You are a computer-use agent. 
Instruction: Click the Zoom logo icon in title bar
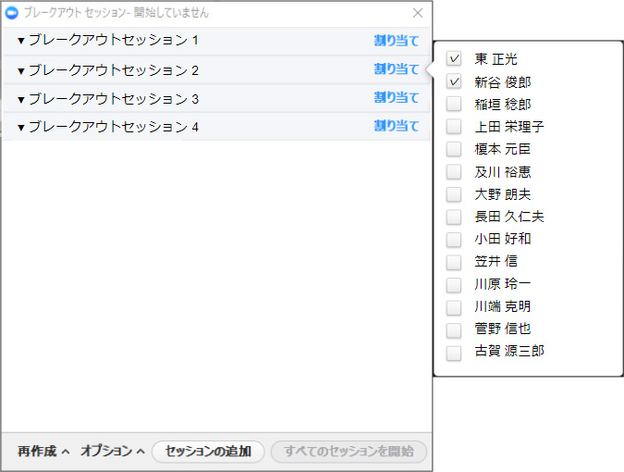[x=12, y=13]
